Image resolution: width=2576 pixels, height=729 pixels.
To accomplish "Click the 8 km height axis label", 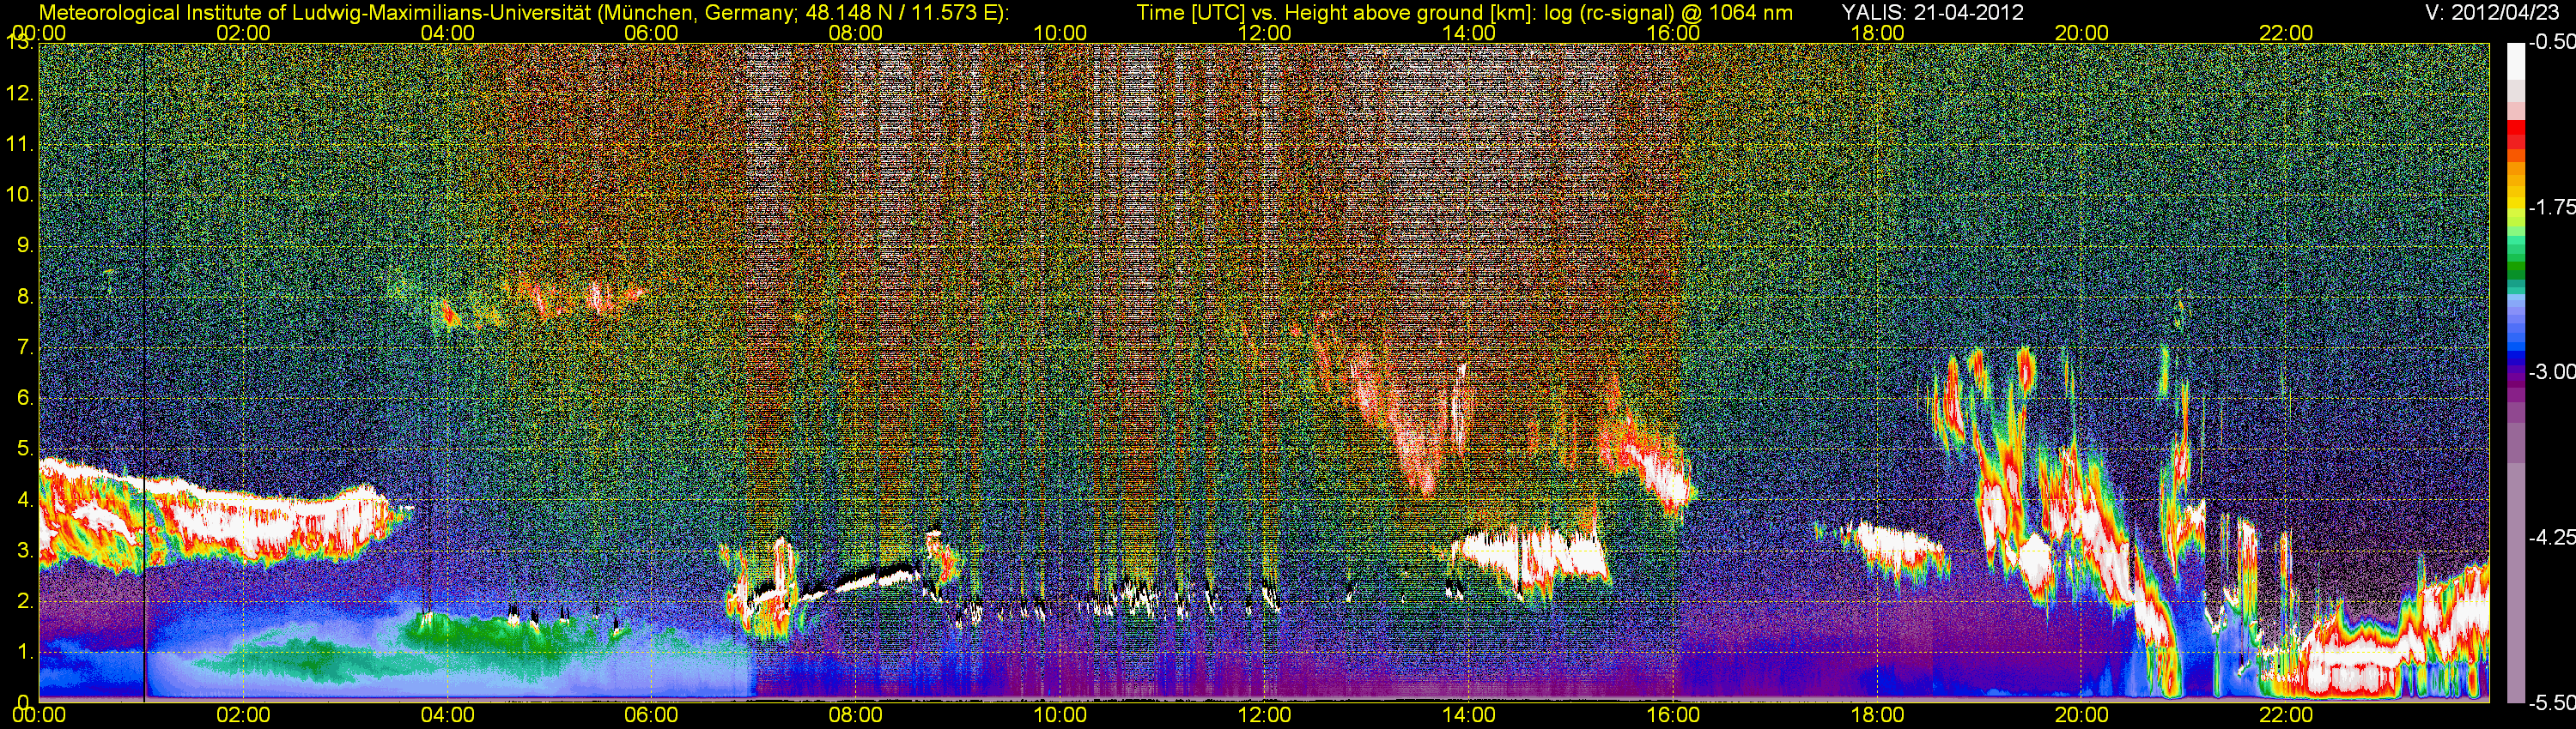I will click(25, 297).
